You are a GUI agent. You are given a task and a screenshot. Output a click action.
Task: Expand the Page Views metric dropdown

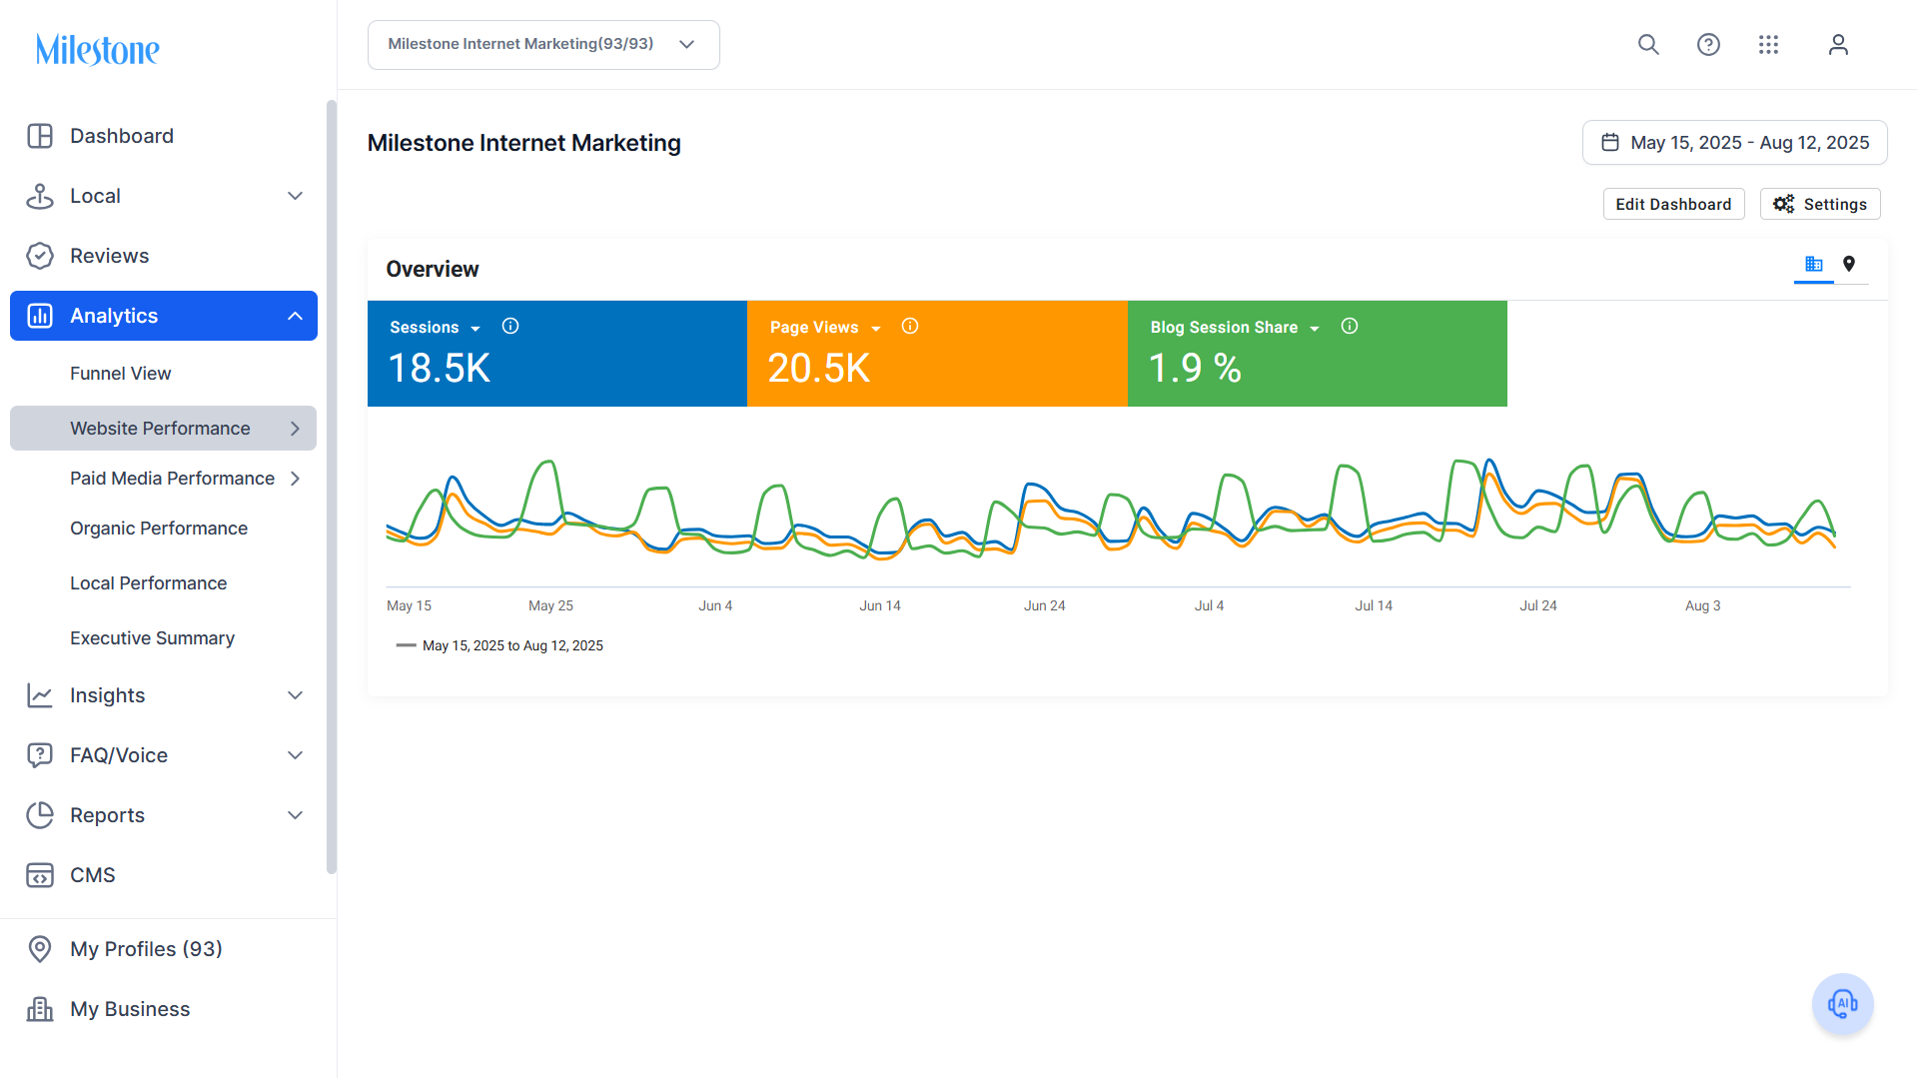876,329
